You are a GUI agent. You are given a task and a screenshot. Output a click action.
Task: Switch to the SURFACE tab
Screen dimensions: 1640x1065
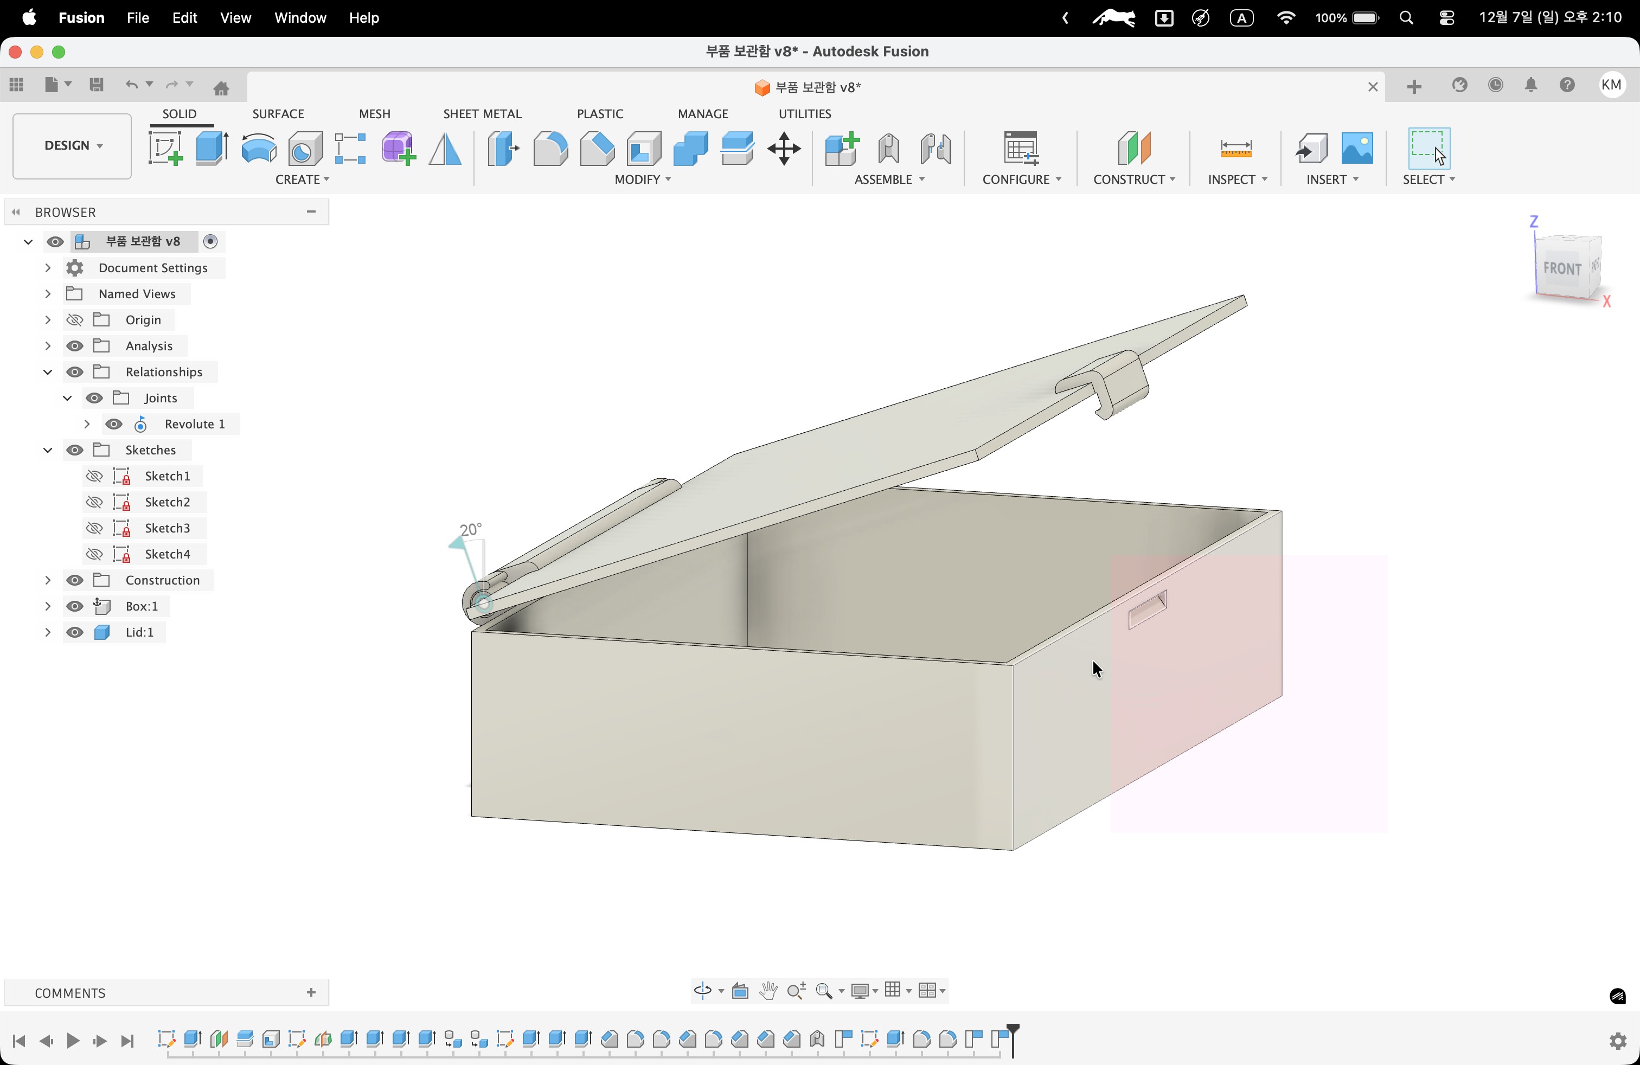278,114
